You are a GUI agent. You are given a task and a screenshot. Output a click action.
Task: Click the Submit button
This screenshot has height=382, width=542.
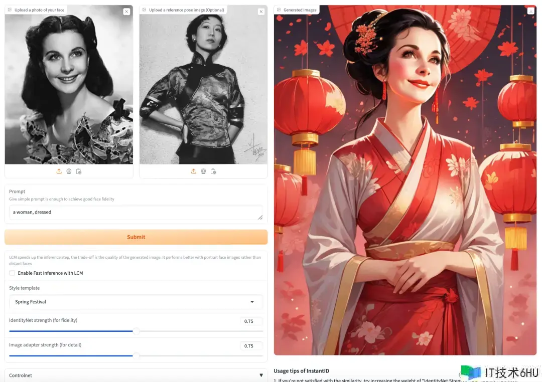click(x=136, y=237)
